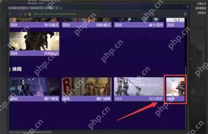This screenshot has height=134, width=208.
Task: Open the narrow 休闲 card with orange soldier
Action: point(175,89)
